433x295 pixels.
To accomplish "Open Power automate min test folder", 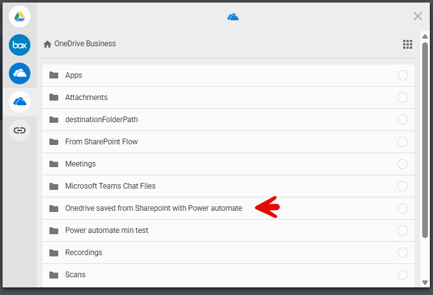I will tap(106, 230).
